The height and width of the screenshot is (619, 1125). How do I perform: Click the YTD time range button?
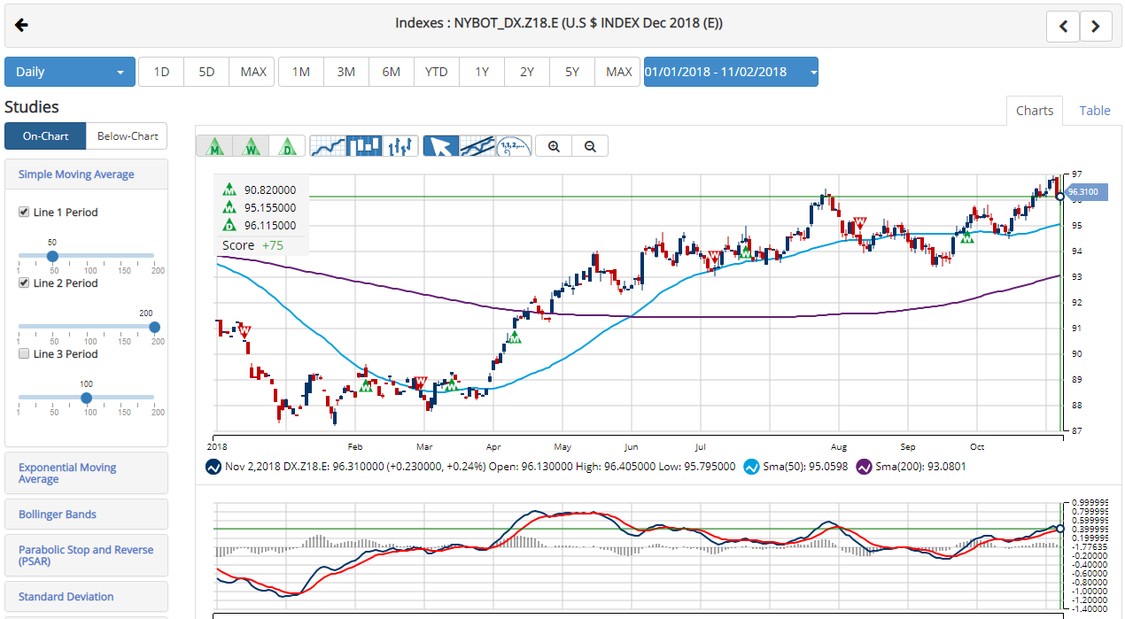[x=436, y=72]
